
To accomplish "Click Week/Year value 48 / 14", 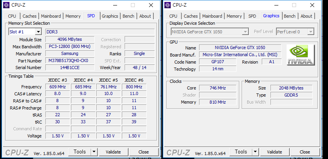I will pos(140,68).
